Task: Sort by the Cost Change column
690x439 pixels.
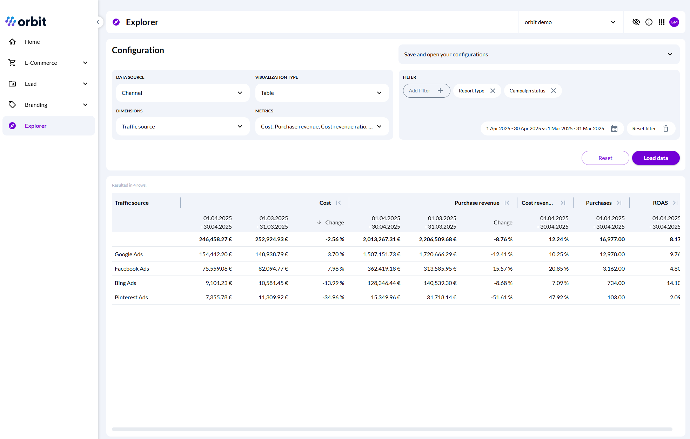Action: tap(334, 222)
